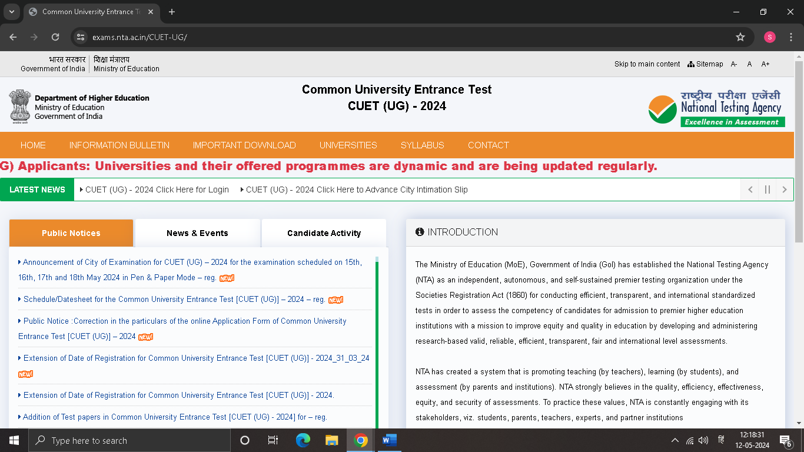Open the CONTACT menu item
This screenshot has width=804, height=452.
click(x=489, y=145)
